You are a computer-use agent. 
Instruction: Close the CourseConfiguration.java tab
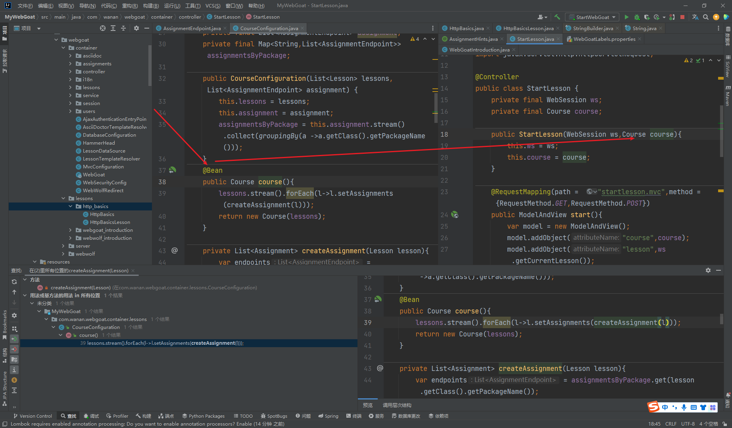[x=302, y=28]
